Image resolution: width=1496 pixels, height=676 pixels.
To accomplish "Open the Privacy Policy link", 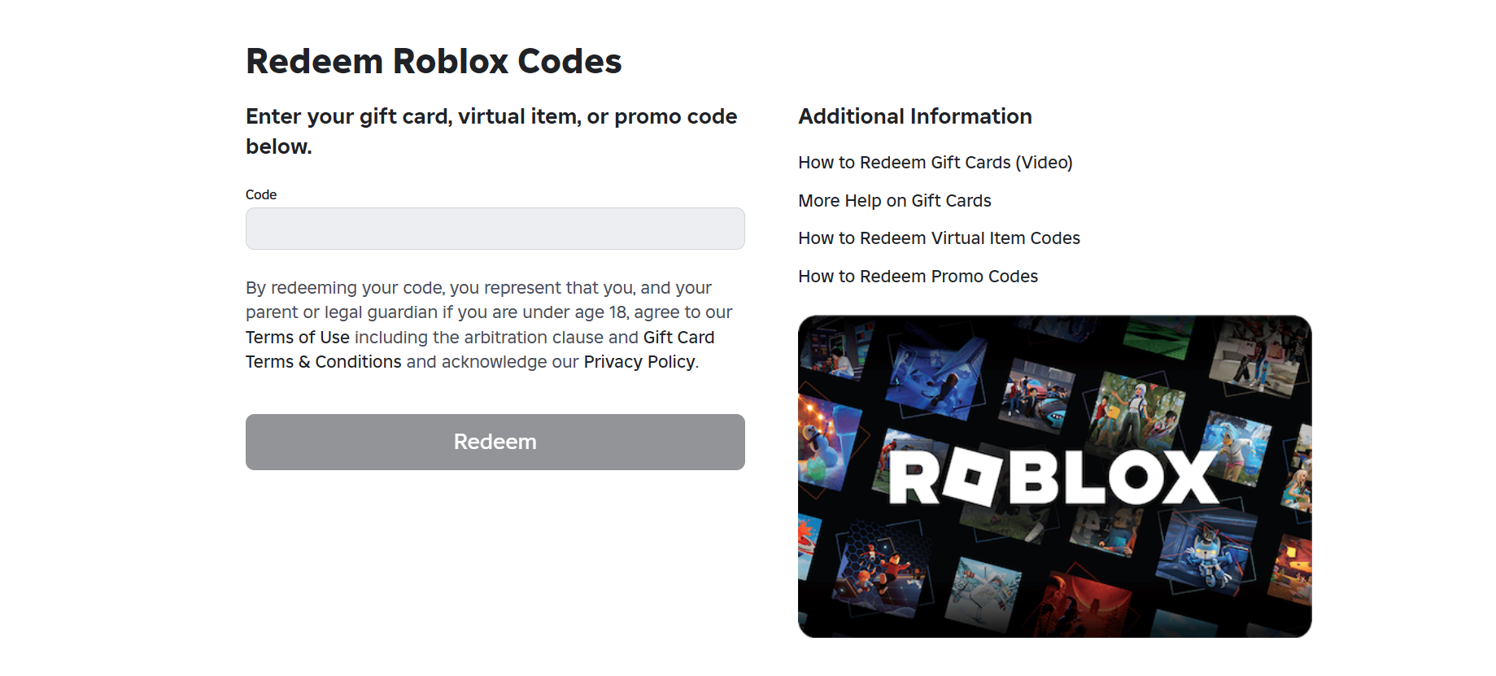I will pos(639,362).
